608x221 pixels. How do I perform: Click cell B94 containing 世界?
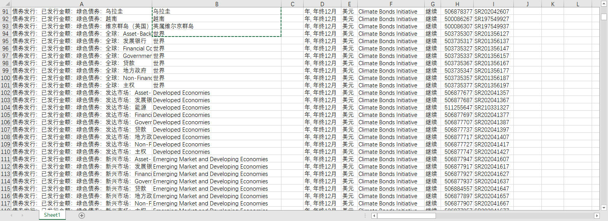click(216, 34)
